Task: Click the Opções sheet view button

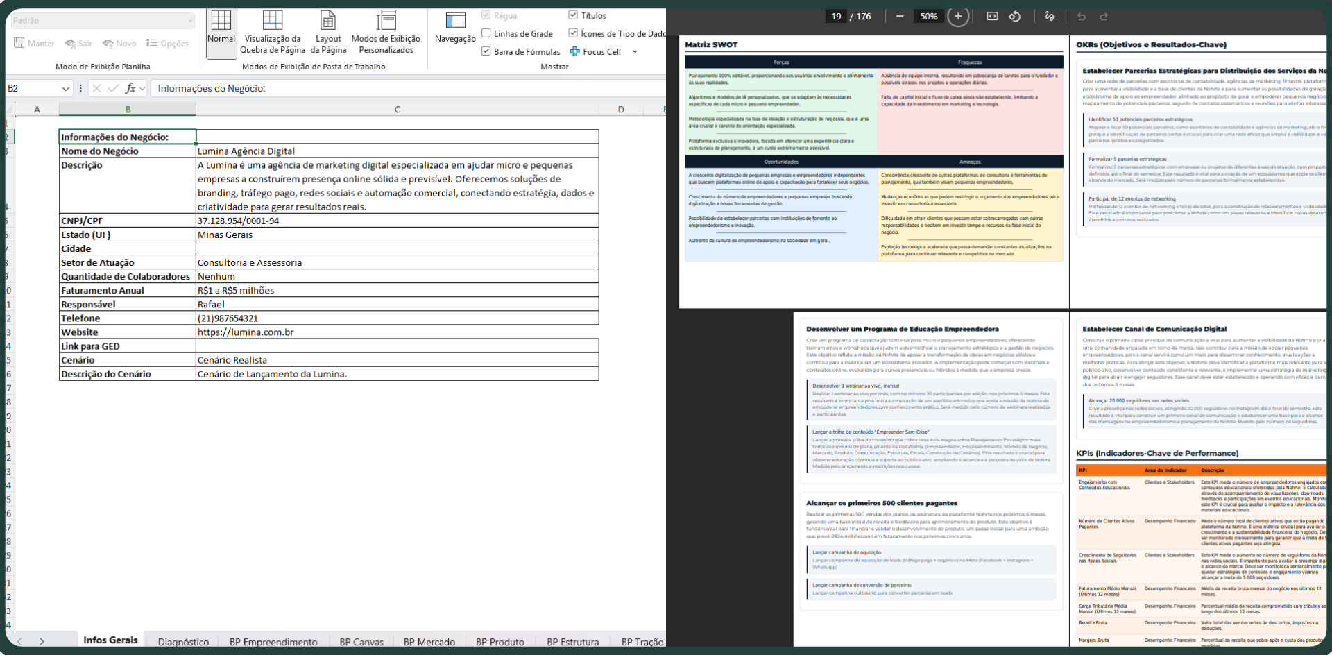Action: 168,43
